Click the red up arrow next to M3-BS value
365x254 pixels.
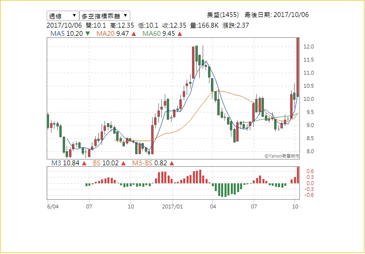tap(172, 163)
